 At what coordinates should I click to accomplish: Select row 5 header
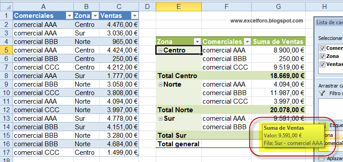coord(6,50)
